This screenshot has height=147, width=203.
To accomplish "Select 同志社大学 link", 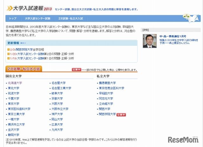I will click(x=106, y=98).
